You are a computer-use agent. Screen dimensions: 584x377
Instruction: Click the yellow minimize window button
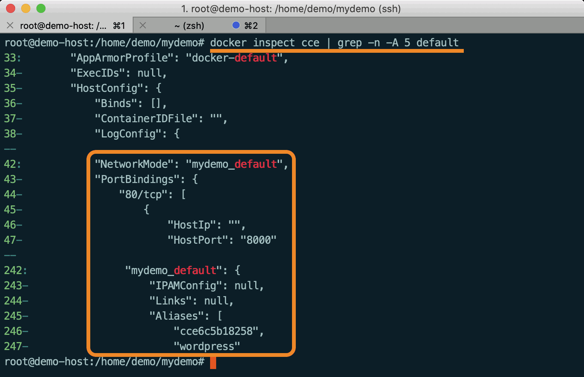click(x=26, y=8)
